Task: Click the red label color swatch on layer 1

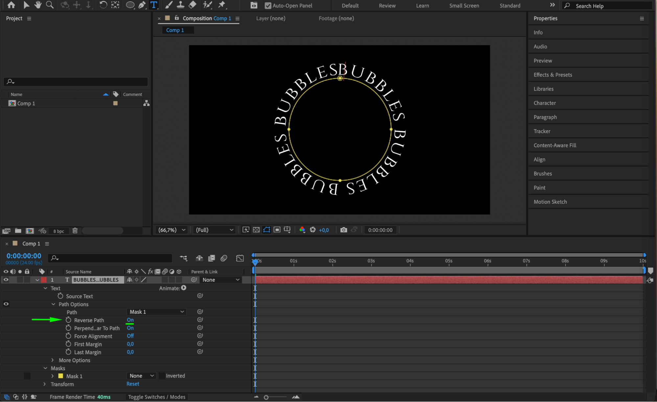Action: [44, 280]
